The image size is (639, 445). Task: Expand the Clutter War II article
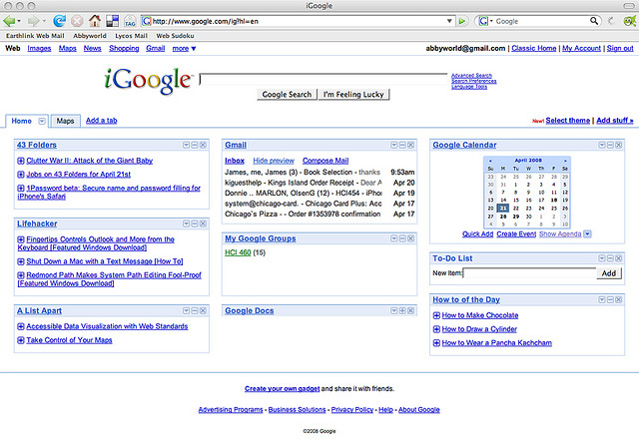[21, 160]
